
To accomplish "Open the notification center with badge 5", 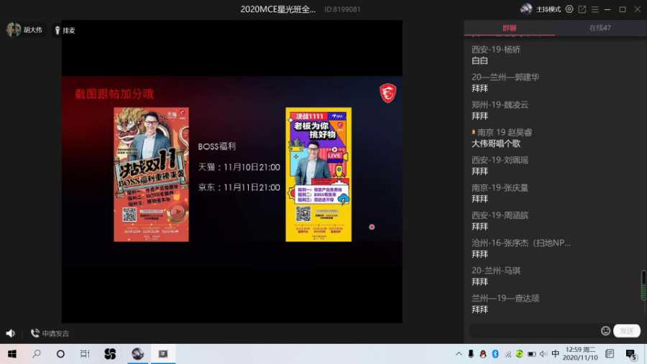I will click(x=631, y=354).
